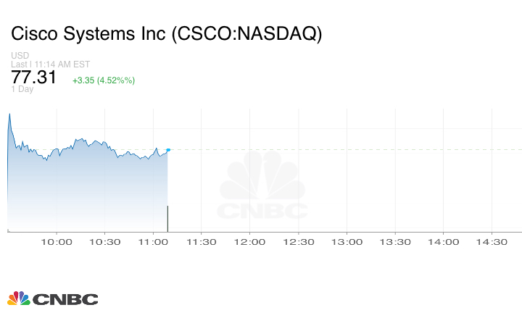Click the green +3.35 (4.52%) change
522x326 pixels.
pos(104,80)
